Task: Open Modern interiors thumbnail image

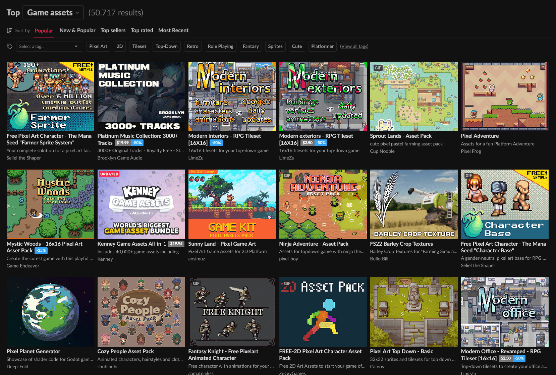Action: coord(232,96)
